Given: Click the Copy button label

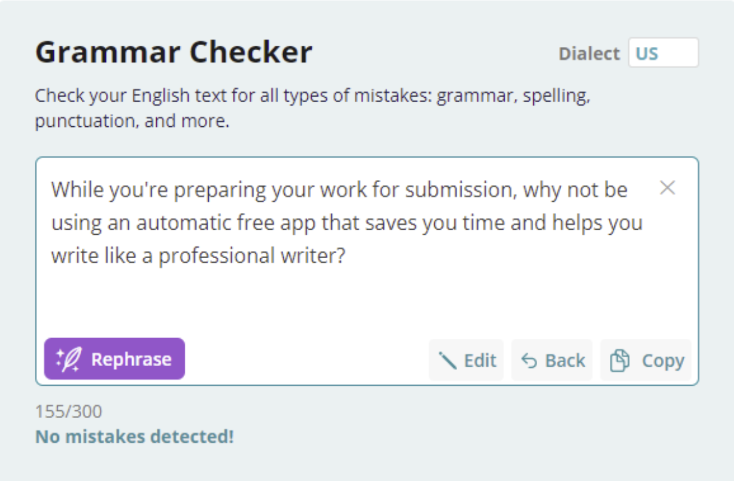Looking at the screenshot, I should pyautogui.click(x=663, y=361).
